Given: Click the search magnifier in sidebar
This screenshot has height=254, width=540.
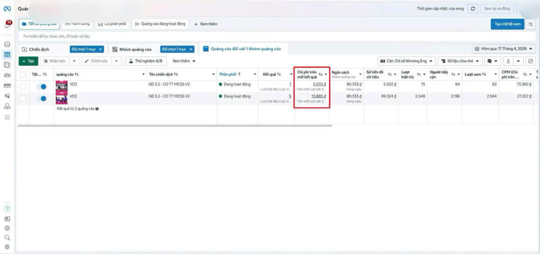Looking at the screenshot, I should (x=7, y=238).
